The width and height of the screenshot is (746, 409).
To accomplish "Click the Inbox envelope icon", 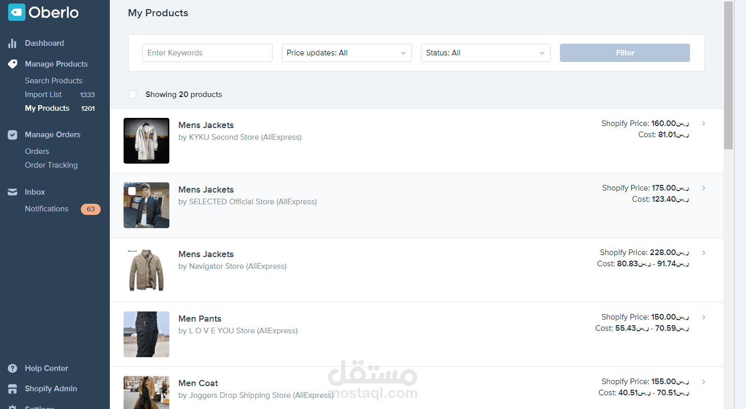I will [x=13, y=192].
